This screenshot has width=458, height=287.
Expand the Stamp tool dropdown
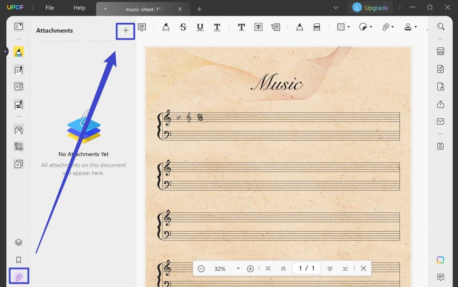point(415,27)
